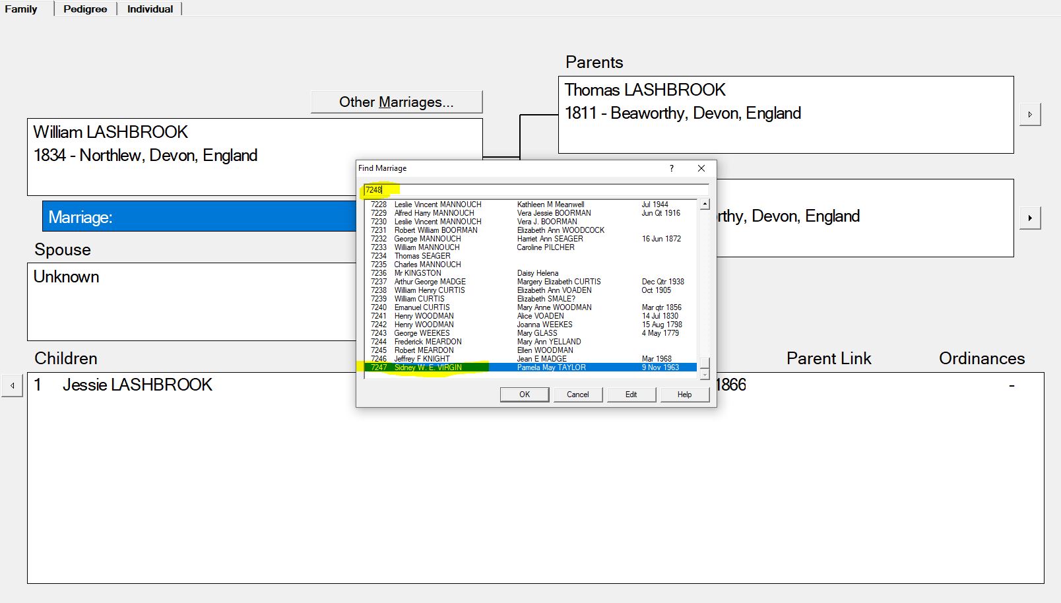Open the Individual tab

[150, 9]
